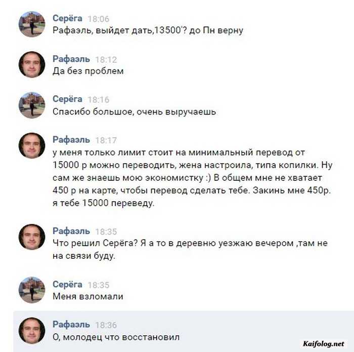Click Рафаэль name above 'Что решил Серёга?'
Screen dimensions: 354x352
click(71, 231)
